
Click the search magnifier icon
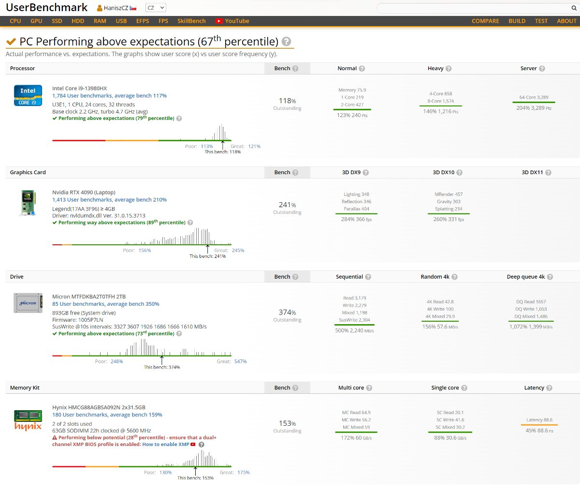coord(574,8)
